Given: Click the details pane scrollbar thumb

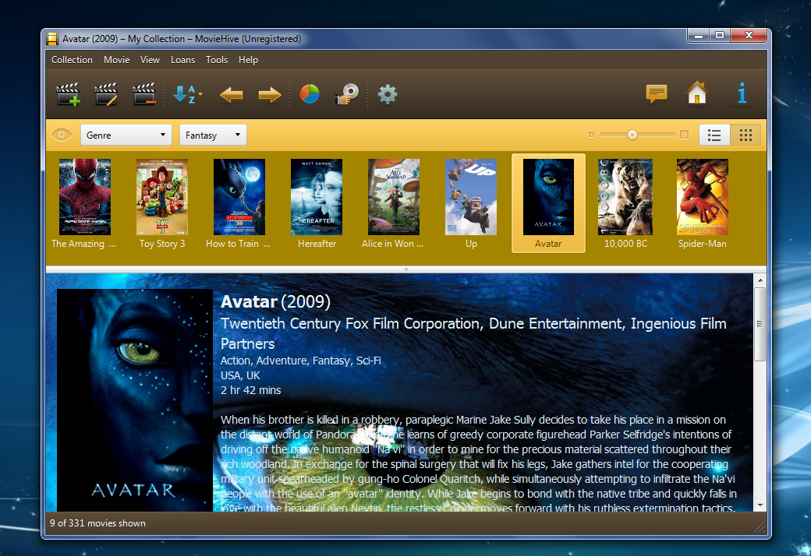Looking at the screenshot, I should coord(760,325).
